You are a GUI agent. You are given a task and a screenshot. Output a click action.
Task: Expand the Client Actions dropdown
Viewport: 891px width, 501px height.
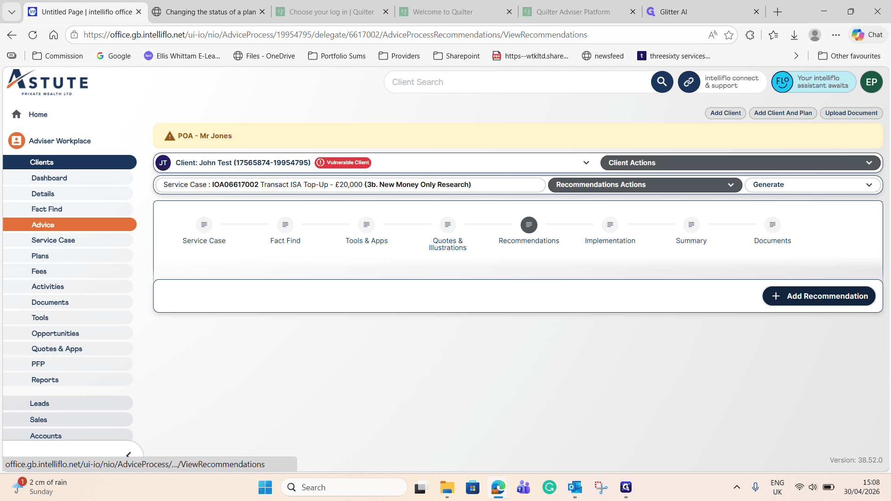(741, 163)
